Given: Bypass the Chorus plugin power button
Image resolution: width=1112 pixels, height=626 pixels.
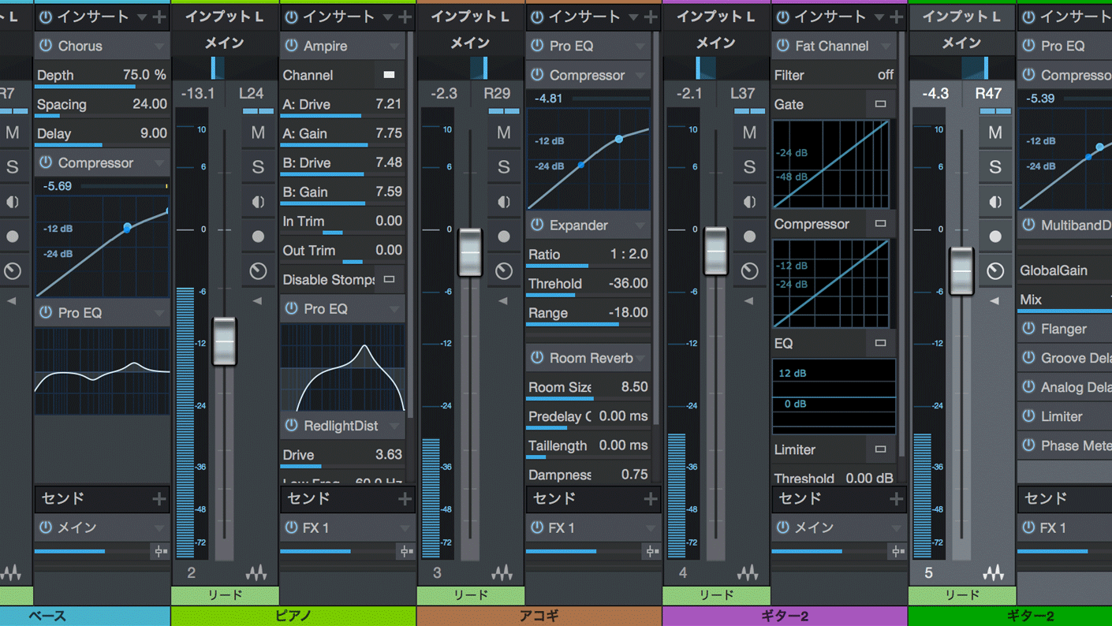Looking at the screenshot, I should coord(46,46).
